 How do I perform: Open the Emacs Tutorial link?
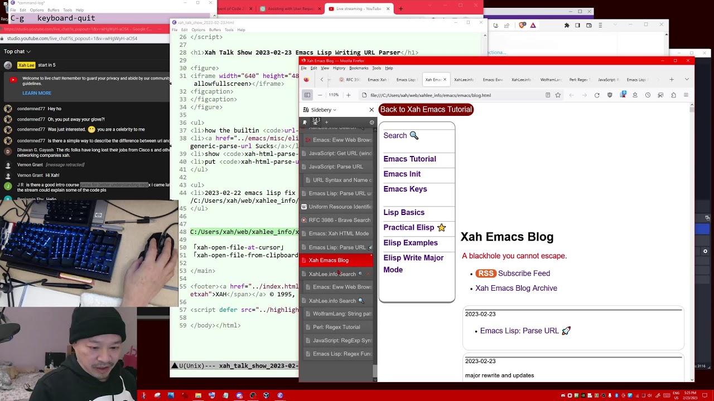point(409,159)
